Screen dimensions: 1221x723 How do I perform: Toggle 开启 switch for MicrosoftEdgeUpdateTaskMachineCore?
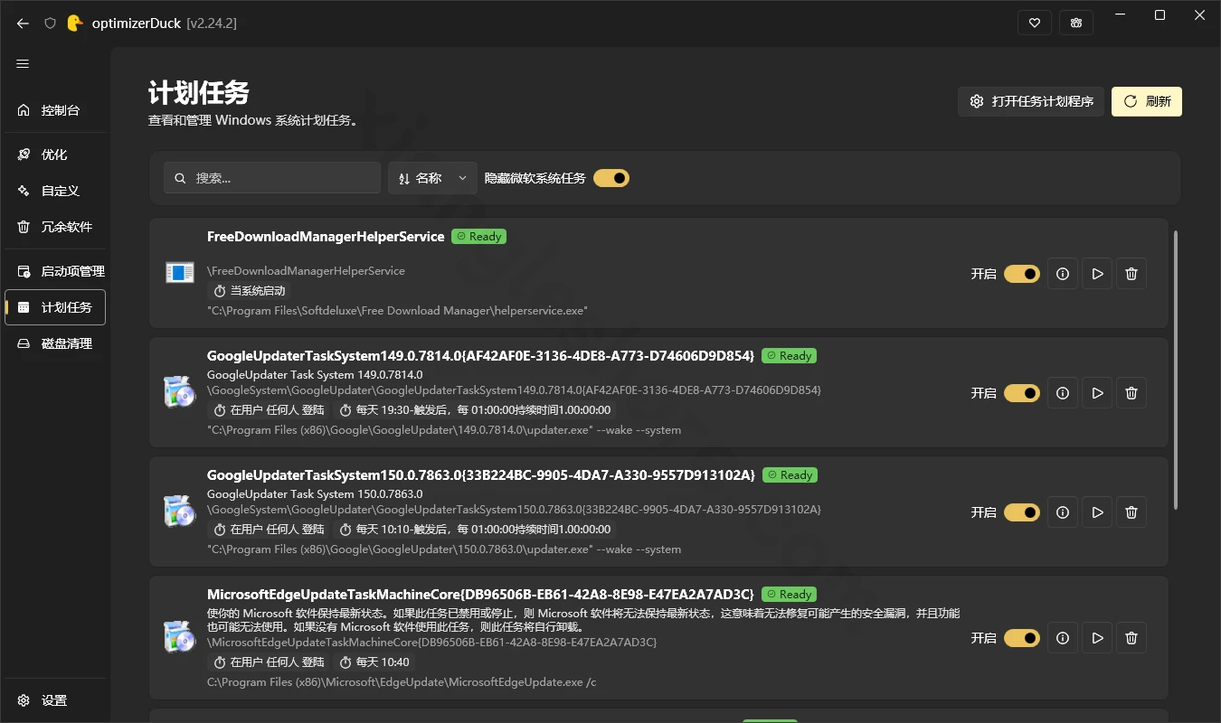(x=1022, y=638)
